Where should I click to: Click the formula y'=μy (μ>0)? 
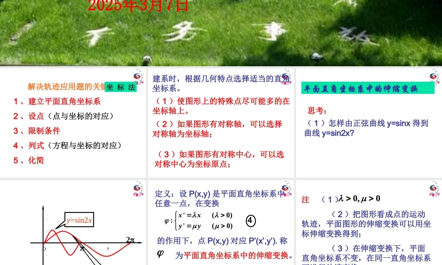pos(205,226)
